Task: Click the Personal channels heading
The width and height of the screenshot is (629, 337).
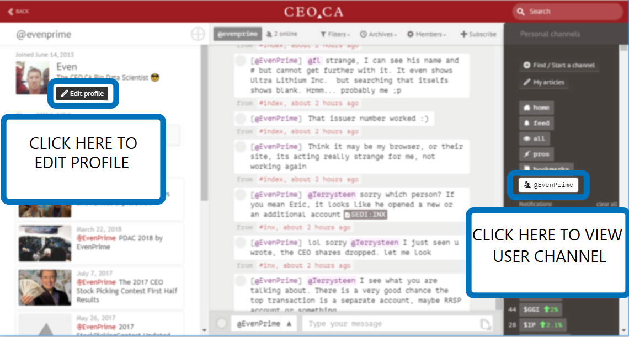Action: (x=550, y=34)
